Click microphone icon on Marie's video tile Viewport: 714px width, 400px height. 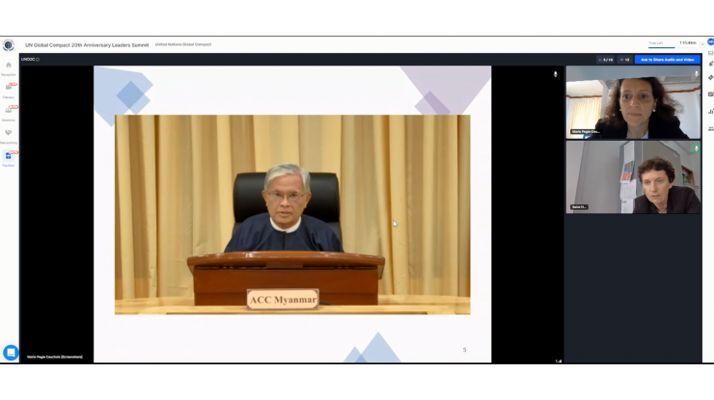coord(696,73)
